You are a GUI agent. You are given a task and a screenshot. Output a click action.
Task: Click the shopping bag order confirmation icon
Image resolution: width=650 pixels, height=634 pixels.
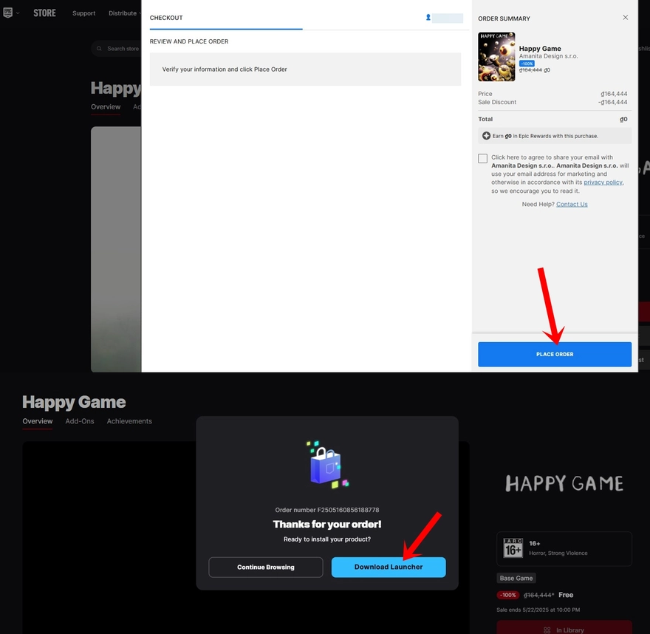(x=326, y=465)
